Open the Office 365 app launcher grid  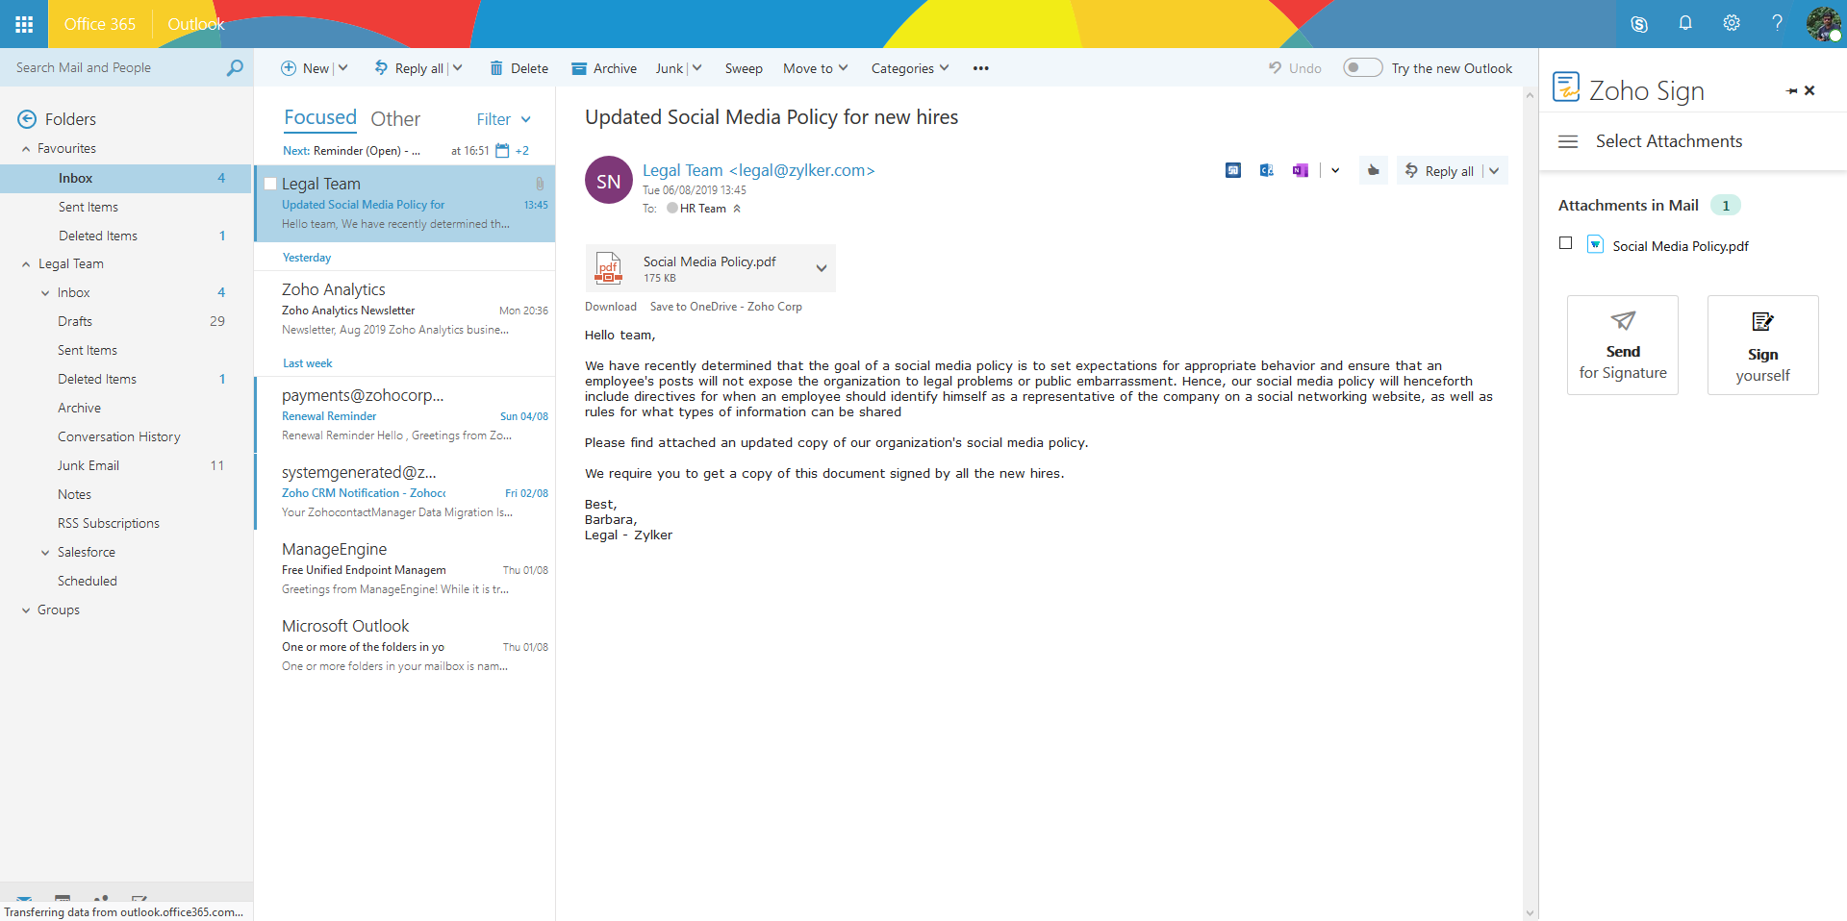pyautogui.click(x=24, y=24)
